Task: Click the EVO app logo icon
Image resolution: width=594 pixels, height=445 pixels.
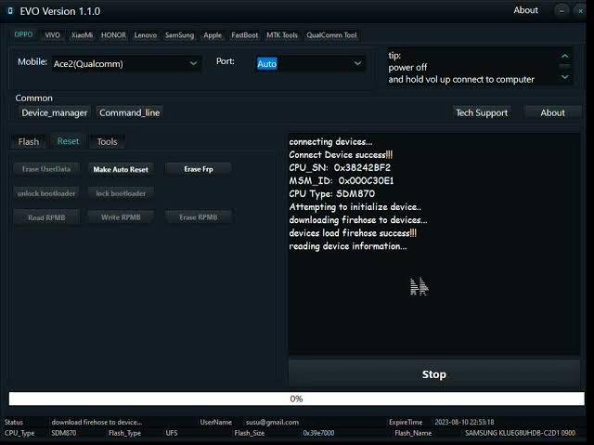Action: [11, 11]
